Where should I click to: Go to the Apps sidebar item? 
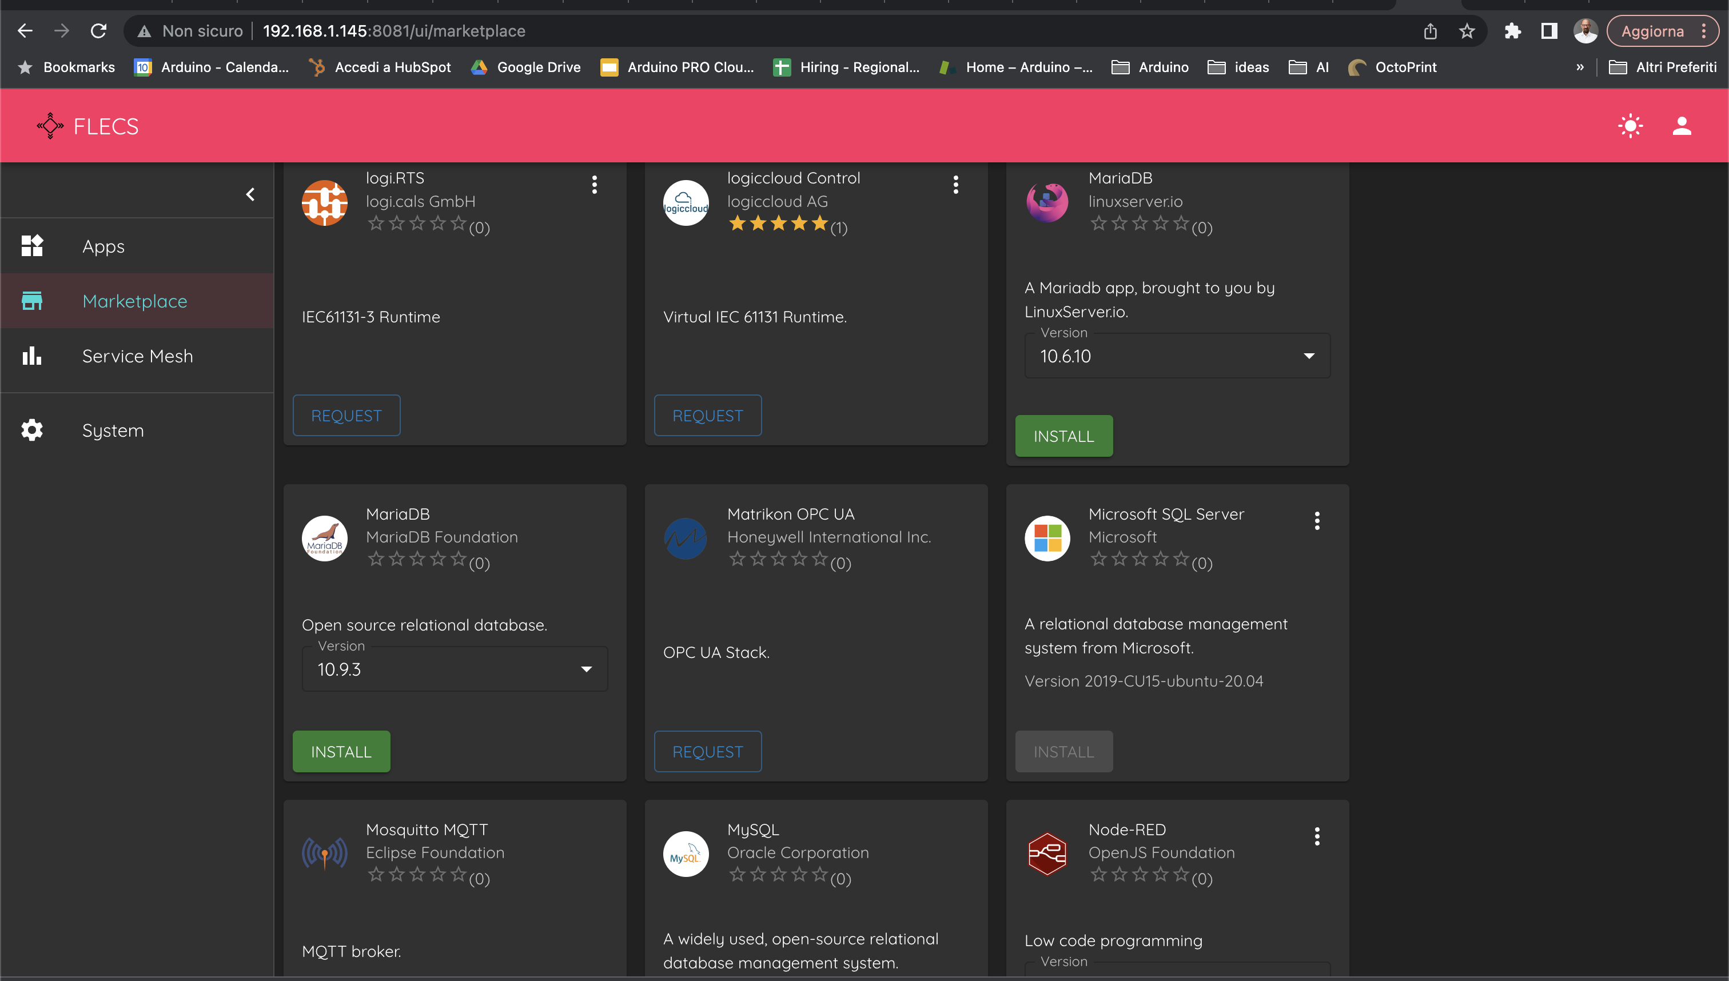point(103,246)
